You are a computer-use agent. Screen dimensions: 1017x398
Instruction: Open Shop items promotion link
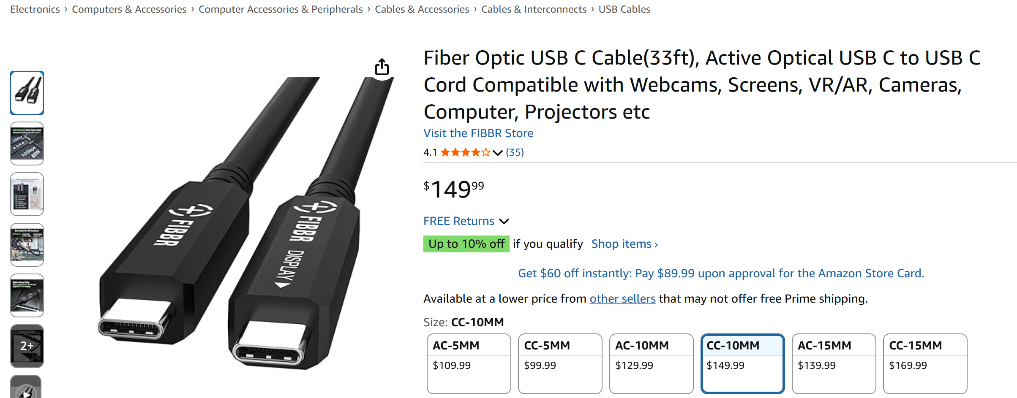click(x=624, y=244)
